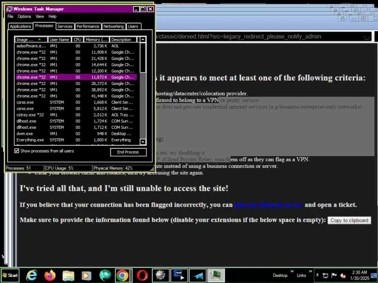The height and width of the screenshot is (283, 378).
Task: Sort by the Memory column header
Action: click(x=96, y=40)
